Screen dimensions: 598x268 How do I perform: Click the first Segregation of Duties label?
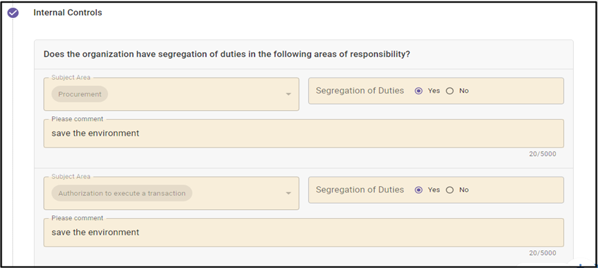[x=360, y=91]
